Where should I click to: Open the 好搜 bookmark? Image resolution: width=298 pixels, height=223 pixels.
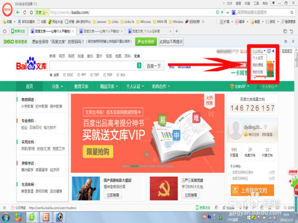point(70,21)
